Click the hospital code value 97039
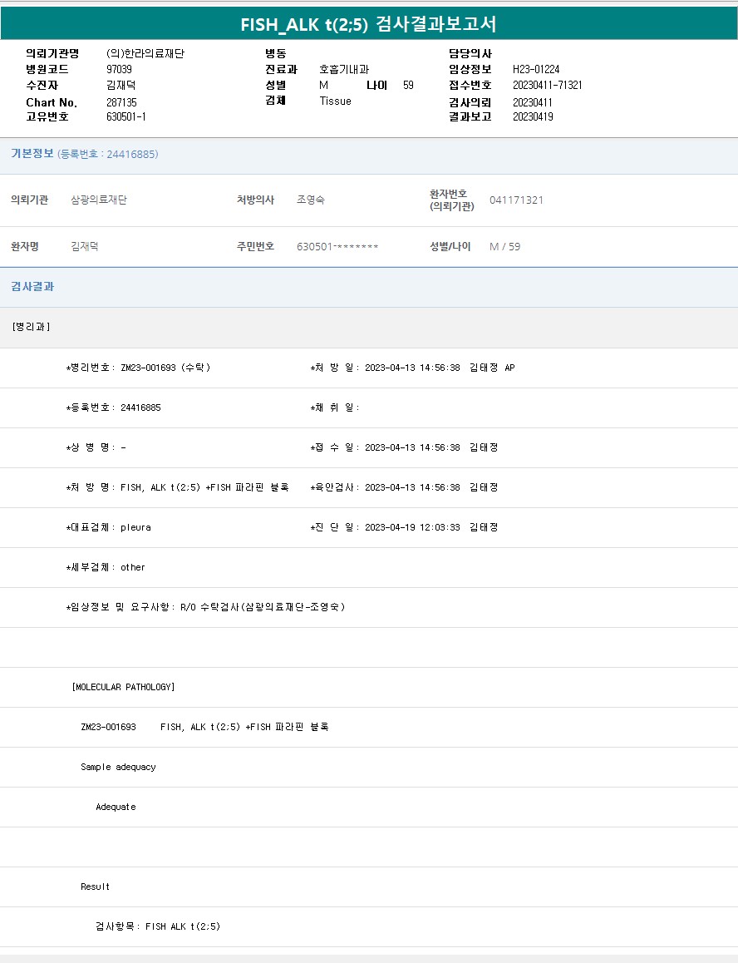The image size is (738, 963). [119, 70]
